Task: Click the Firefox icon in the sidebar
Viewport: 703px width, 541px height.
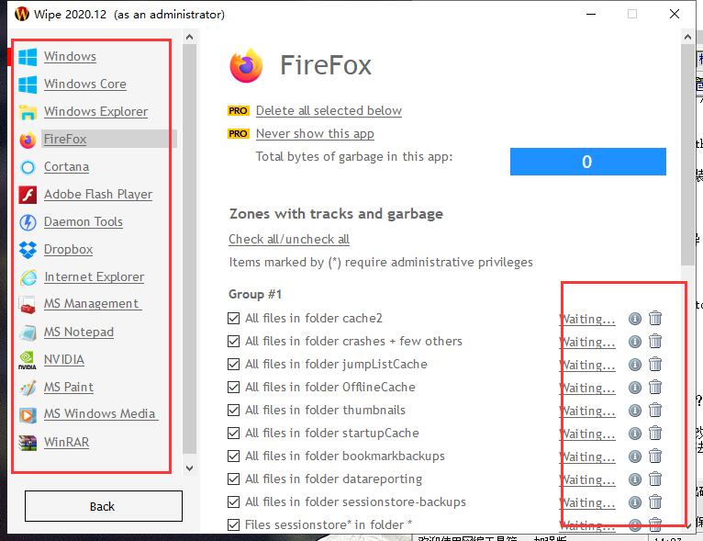Action: 28,140
